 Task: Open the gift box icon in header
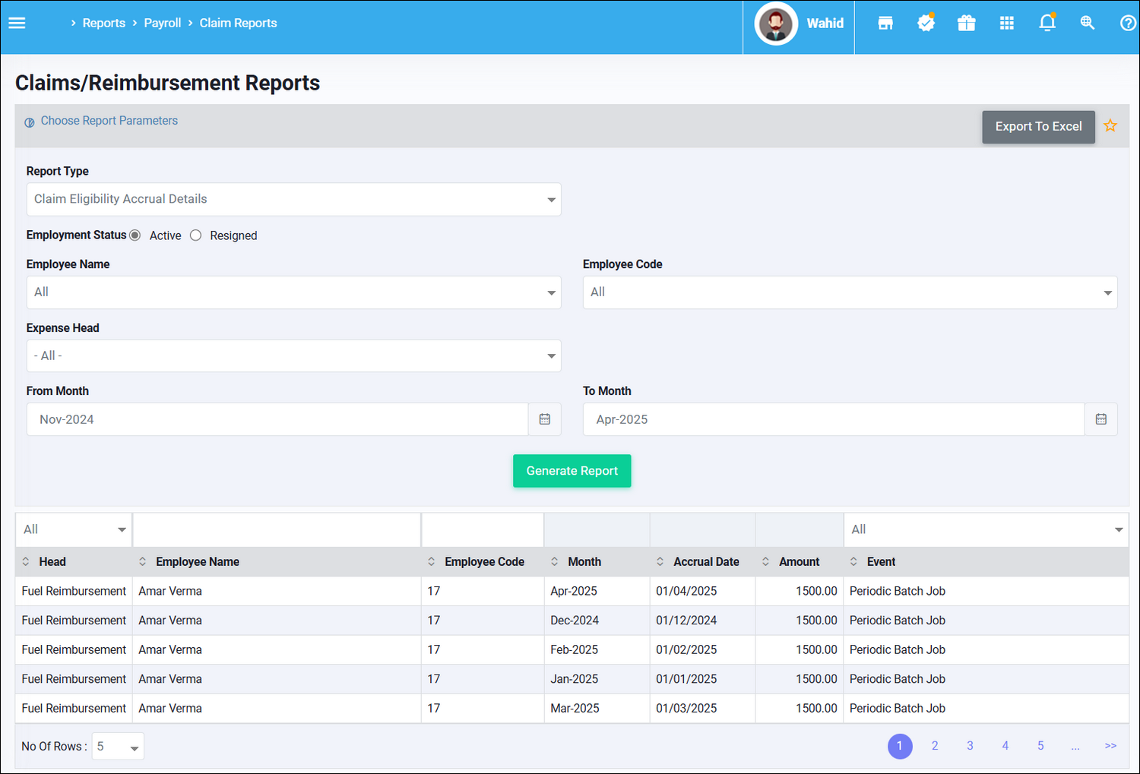coord(966,23)
